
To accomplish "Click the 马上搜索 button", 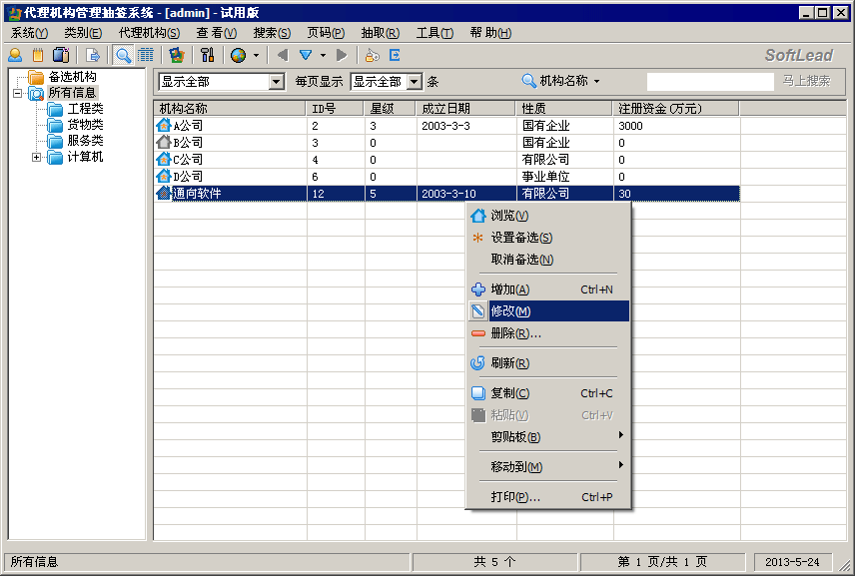I will [806, 81].
